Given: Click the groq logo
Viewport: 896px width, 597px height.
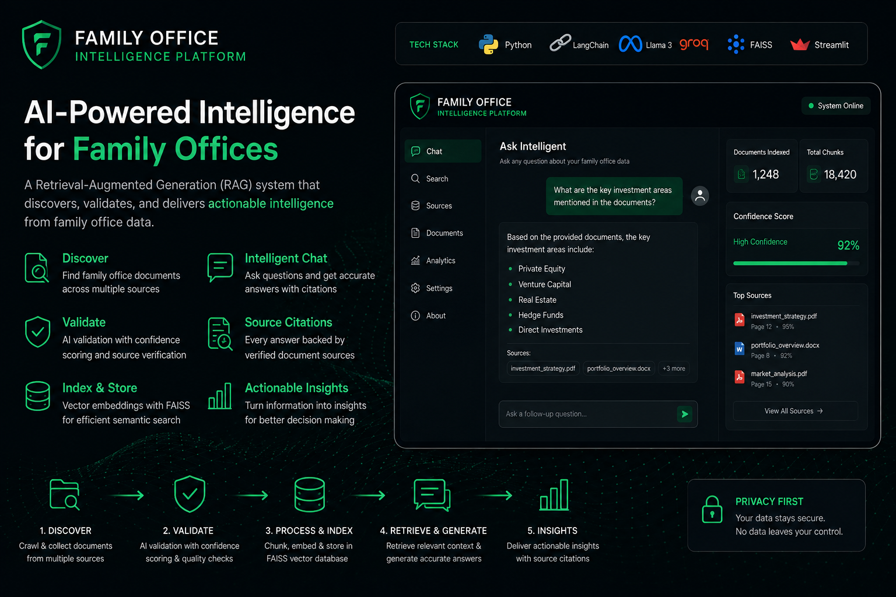Looking at the screenshot, I should (x=694, y=44).
